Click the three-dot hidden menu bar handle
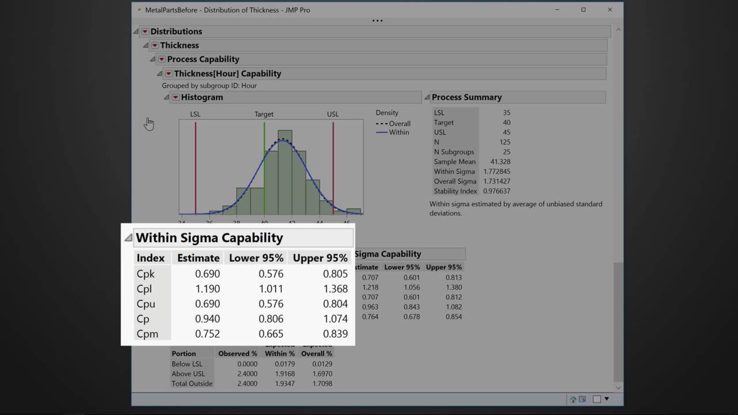The width and height of the screenshot is (738, 415). [x=377, y=21]
